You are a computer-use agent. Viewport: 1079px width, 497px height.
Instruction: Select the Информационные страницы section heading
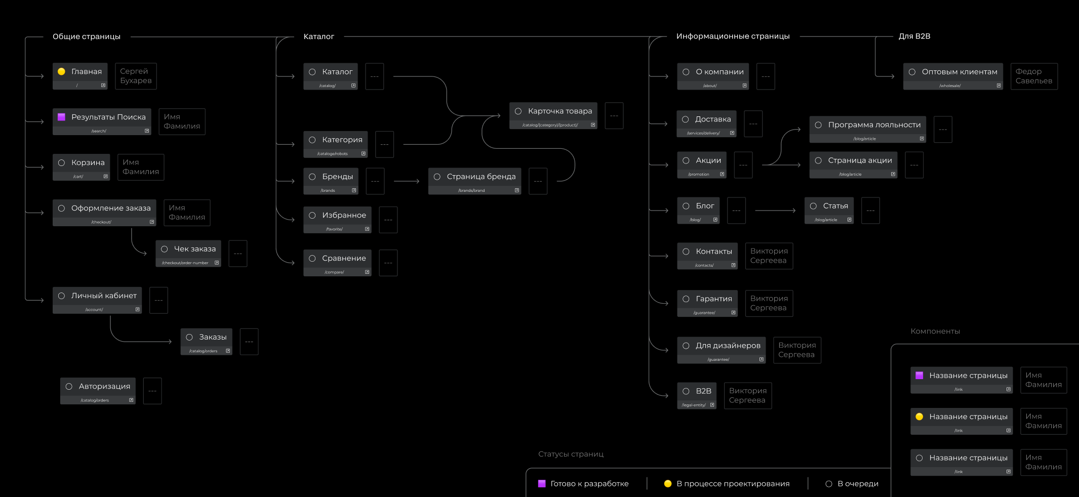(x=733, y=36)
